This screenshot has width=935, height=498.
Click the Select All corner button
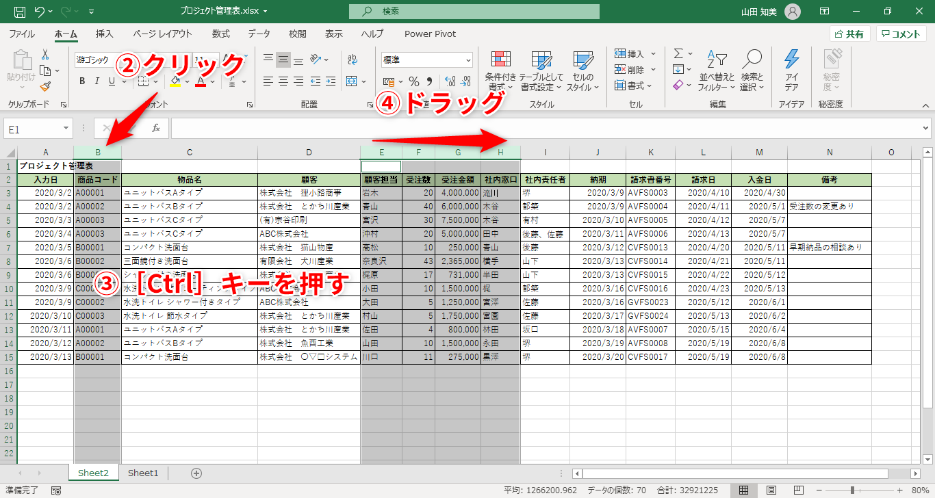click(10, 153)
